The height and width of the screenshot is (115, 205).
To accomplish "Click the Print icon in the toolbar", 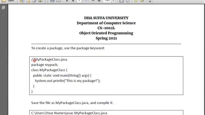I will tap(52, 1).
